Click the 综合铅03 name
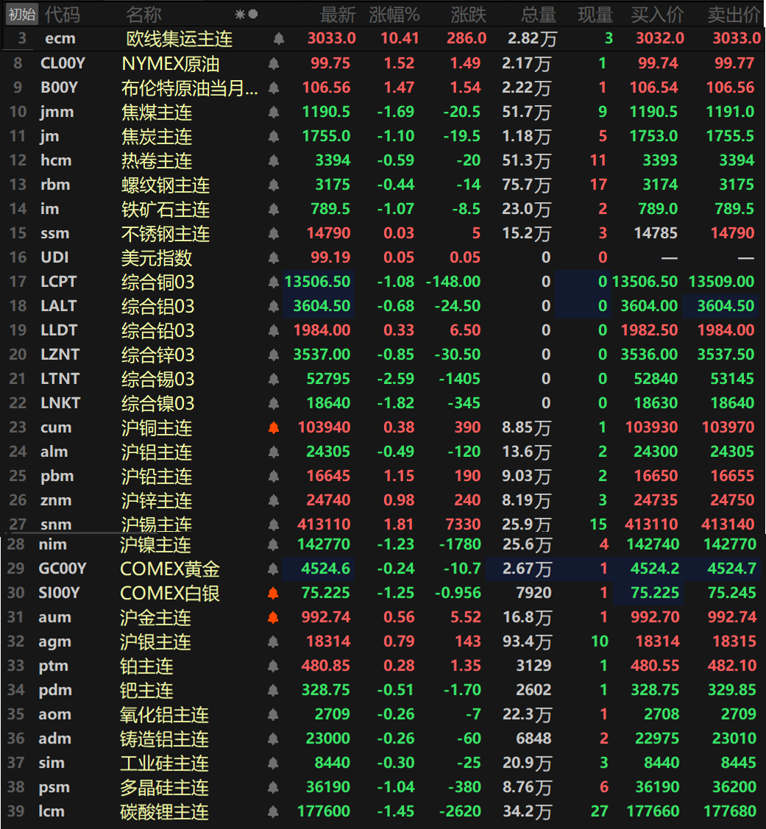Image resolution: width=766 pixels, height=829 pixels. [x=157, y=331]
